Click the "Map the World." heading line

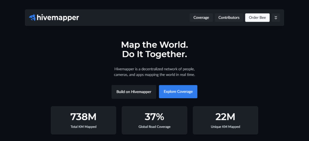(154, 45)
